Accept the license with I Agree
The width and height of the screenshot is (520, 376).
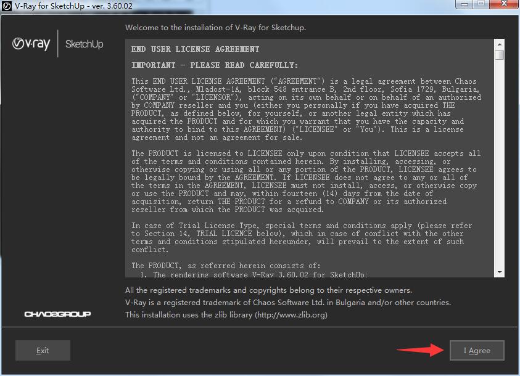coord(477,351)
